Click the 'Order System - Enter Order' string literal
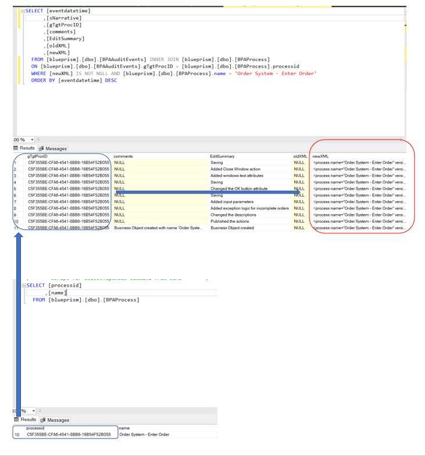The image size is (425, 456). coord(276,73)
